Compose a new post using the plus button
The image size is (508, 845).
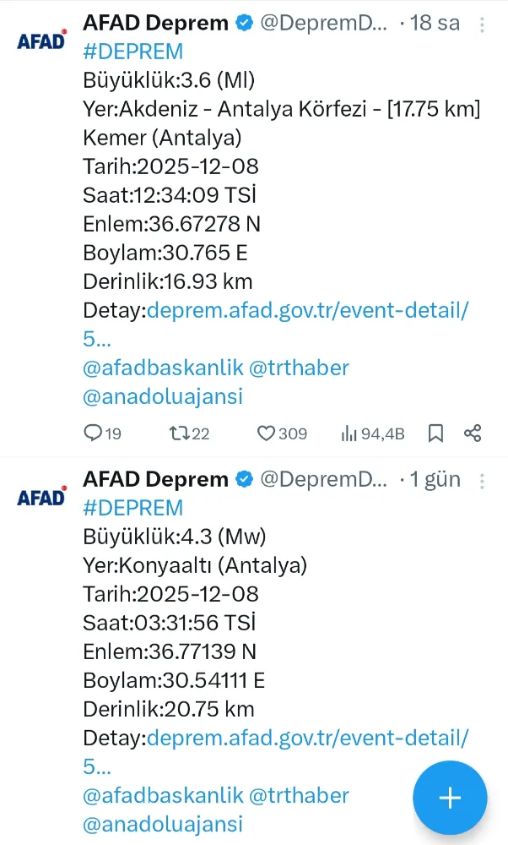450,798
